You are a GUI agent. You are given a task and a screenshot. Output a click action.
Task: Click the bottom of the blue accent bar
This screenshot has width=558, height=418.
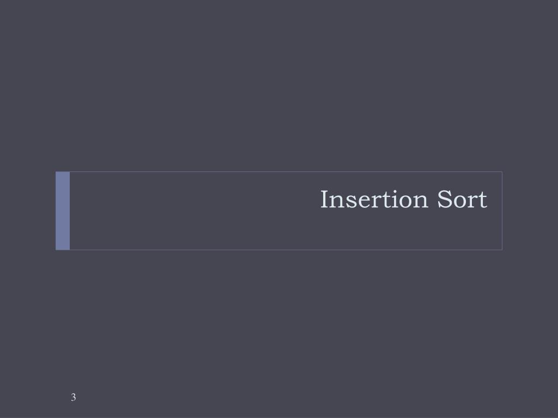point(63,247)
